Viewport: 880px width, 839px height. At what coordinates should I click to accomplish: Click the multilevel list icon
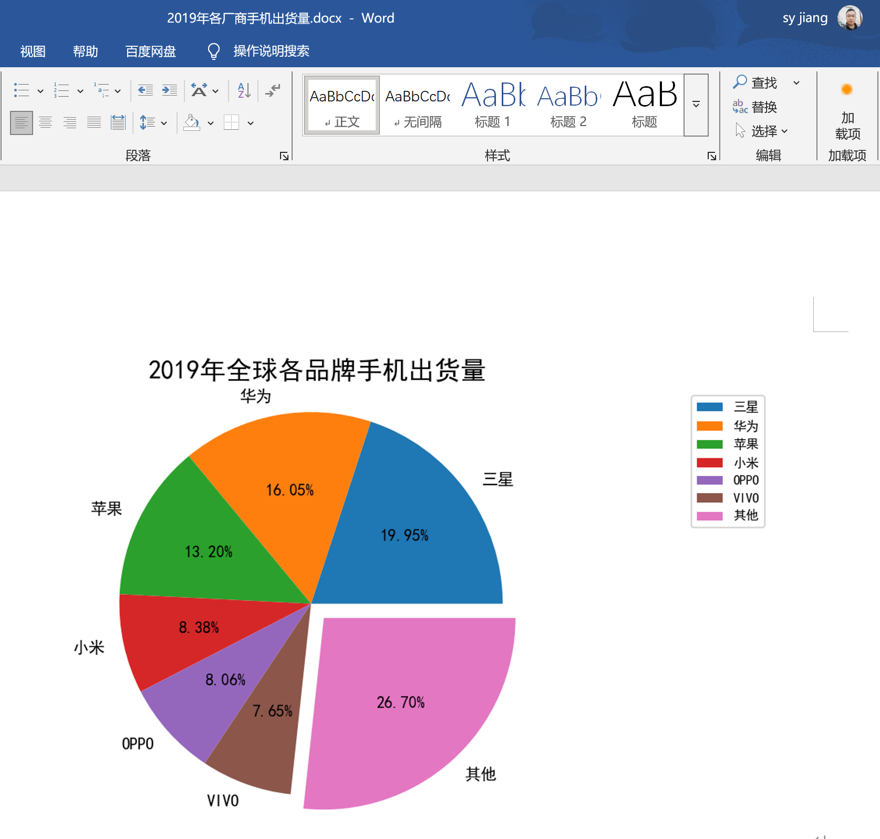tap(101, 90)
